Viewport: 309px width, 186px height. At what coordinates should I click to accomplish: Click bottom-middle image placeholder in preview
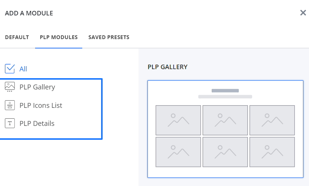click(225, 152)
